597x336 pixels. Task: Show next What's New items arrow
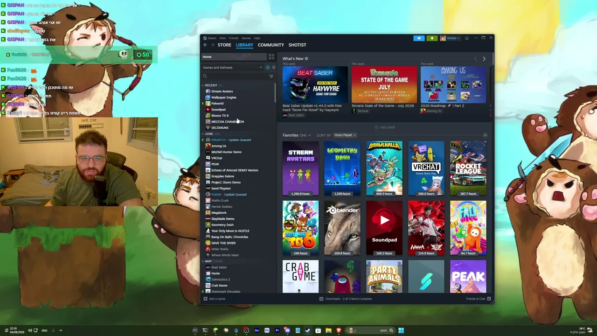(484, 59)
